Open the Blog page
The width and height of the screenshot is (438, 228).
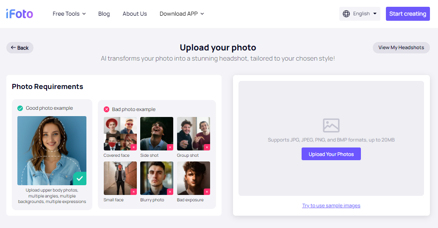click(x=104, y=14)
